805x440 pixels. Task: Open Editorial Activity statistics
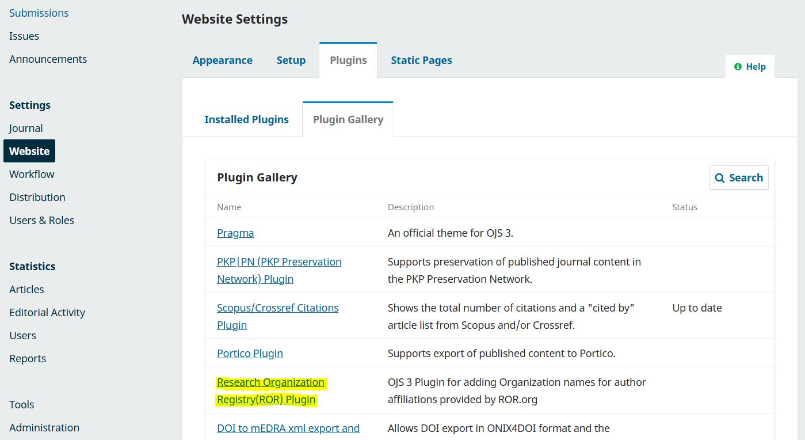(47, 312)
